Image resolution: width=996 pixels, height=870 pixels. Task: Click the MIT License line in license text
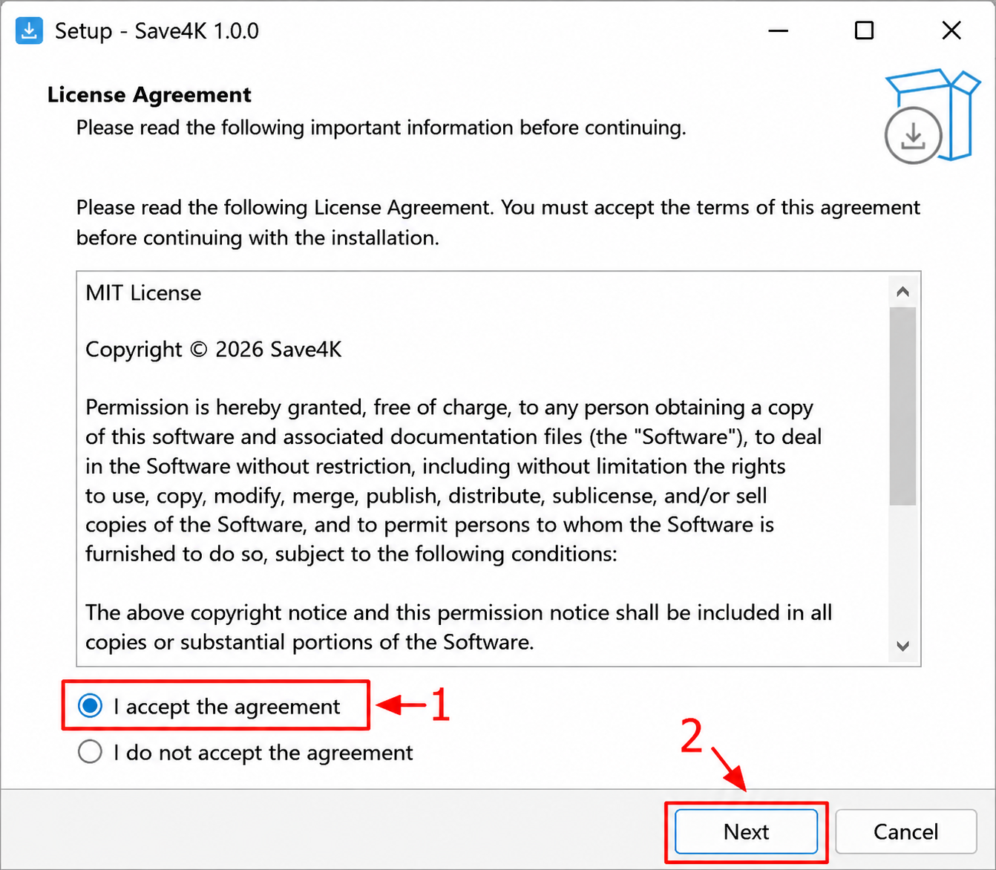coord(143,292)
